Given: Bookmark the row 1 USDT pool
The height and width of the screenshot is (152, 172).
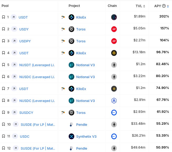Looking at the screenshot, I should click(x=3, y=17).
